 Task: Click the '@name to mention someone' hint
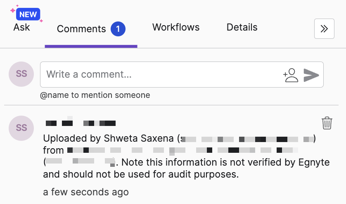coord(95,95)
